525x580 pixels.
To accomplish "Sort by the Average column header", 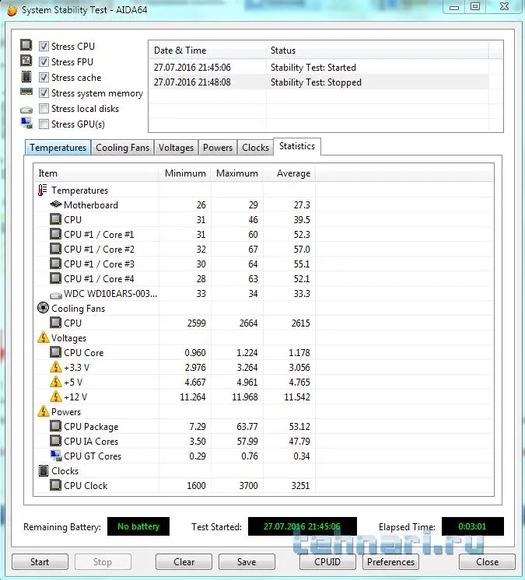I will click(x=289, y=173).
